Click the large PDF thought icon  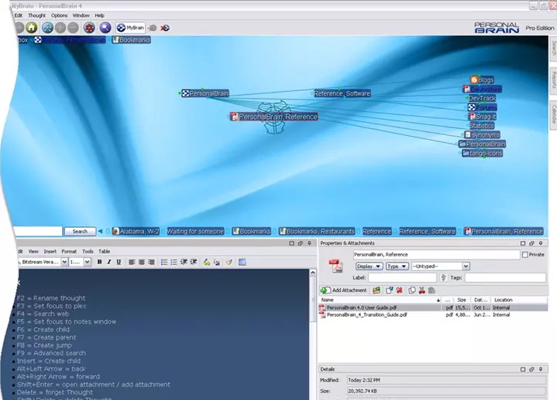[338, 266]
